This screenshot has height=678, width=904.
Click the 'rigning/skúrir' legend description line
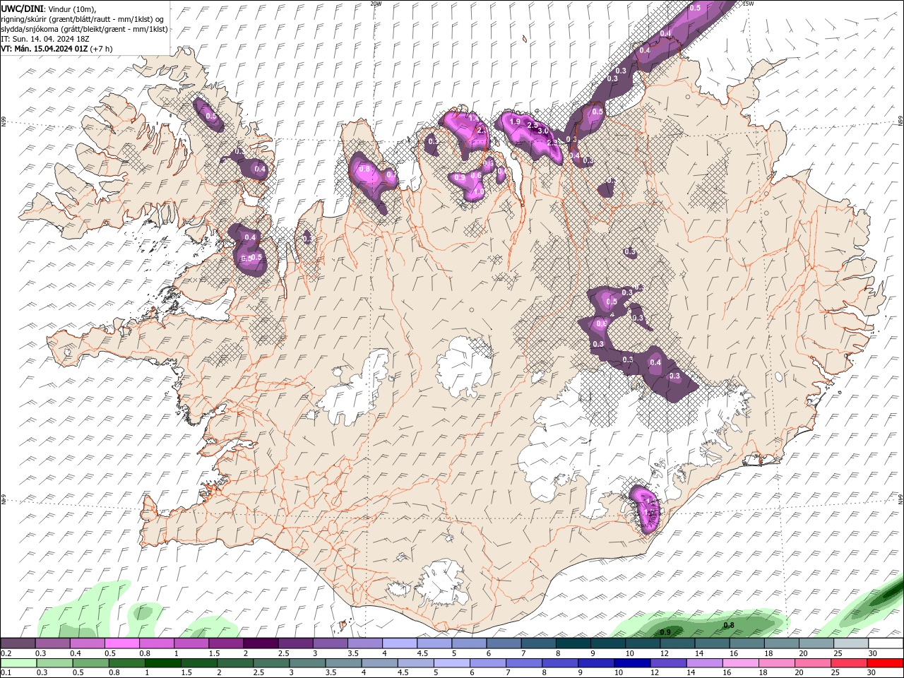point(82,19)
